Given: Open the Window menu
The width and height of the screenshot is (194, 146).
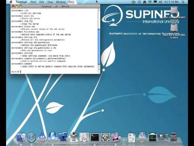Looking at the screenshot, I should click(61, 2).
